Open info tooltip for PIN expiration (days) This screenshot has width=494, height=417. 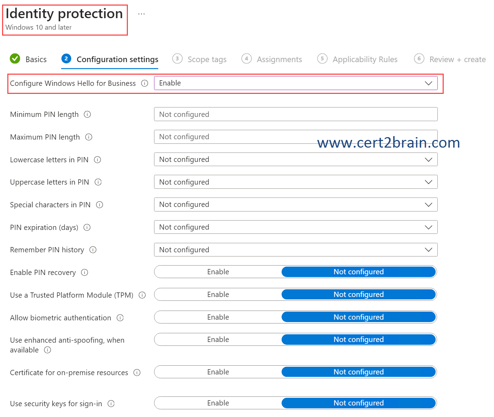coord(87,228)
